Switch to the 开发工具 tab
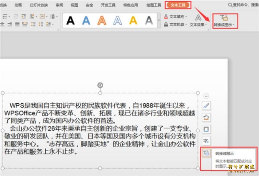The image size is (259, 176). click(x=108, y=5)
